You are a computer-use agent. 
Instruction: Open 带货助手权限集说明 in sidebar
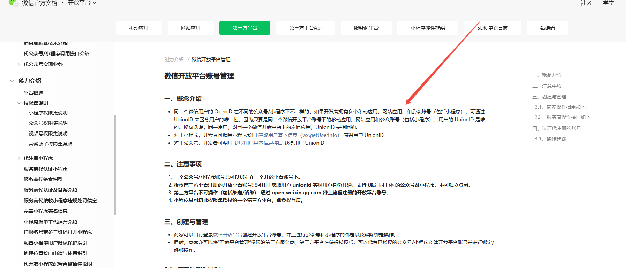pos(51,144)
